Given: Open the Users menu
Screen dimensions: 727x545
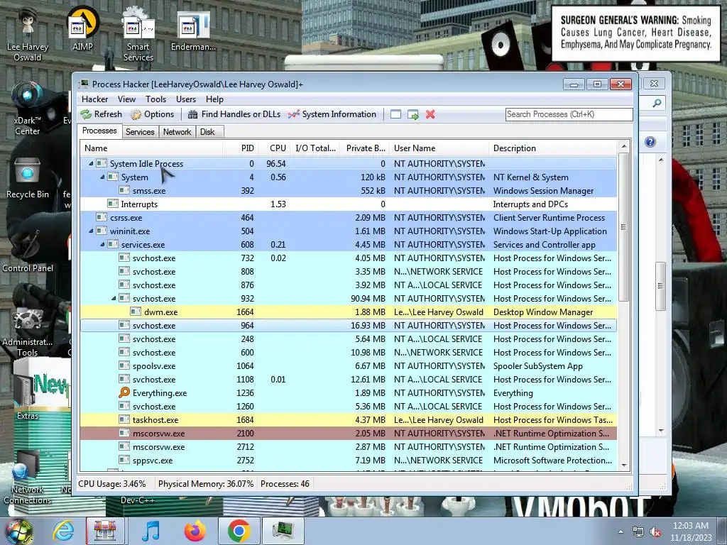Looking at the screenshot, I should (186, 99).
